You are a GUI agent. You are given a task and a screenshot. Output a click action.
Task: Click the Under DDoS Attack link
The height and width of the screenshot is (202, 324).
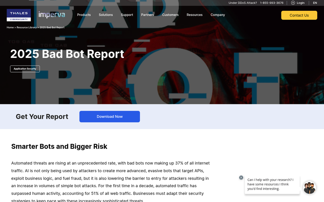coord(243,3)
